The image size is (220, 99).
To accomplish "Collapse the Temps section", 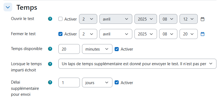I will click(8, 7).
